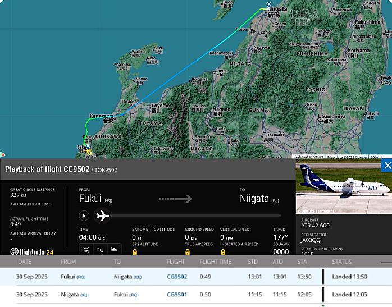This screenshot has width=392, height=307.
Task: Click the ATR 42-600 aircraft photo
Action: click(344, 186)
